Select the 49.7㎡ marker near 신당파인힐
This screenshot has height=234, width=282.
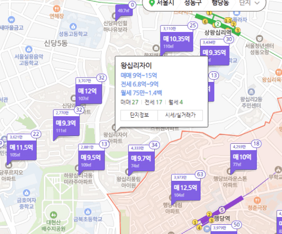pyautogui.click(x=124, y=11)
